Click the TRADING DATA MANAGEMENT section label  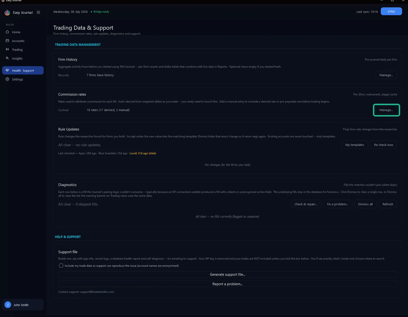[x=78, y=45]
